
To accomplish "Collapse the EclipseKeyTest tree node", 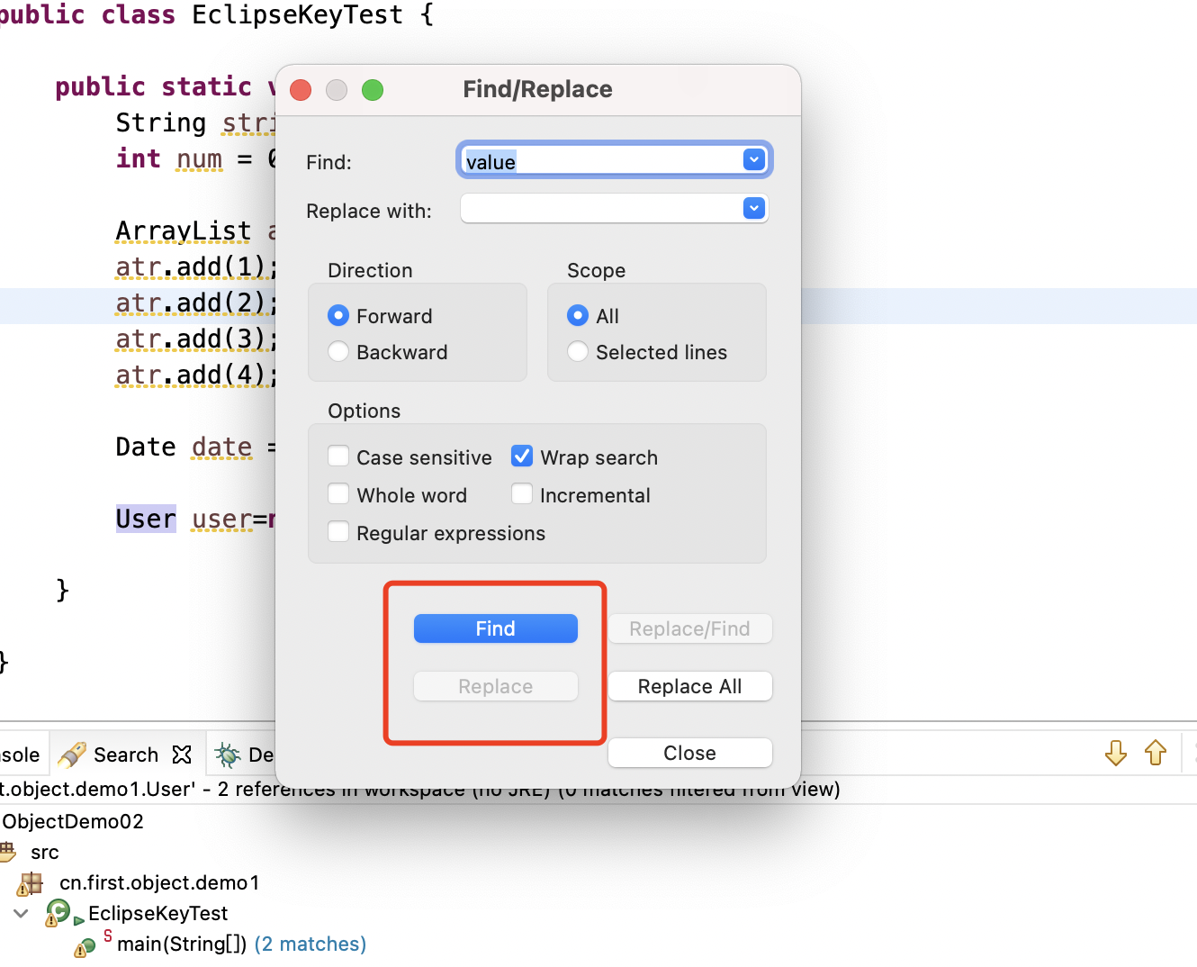I will click(x=21, y=913).
